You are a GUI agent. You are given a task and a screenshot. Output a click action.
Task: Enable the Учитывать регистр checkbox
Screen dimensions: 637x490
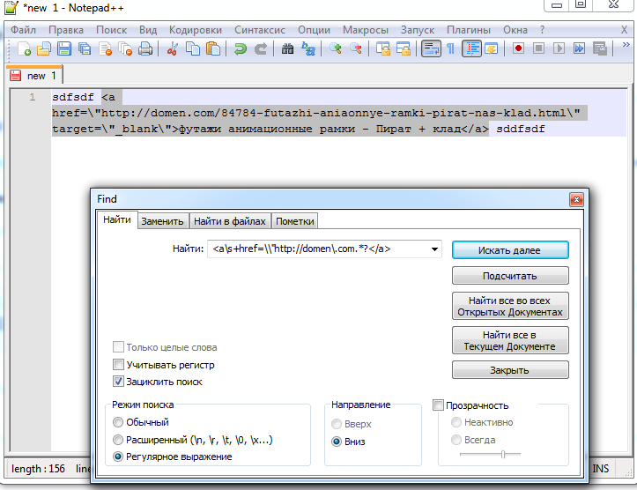(x=119, y=365)
